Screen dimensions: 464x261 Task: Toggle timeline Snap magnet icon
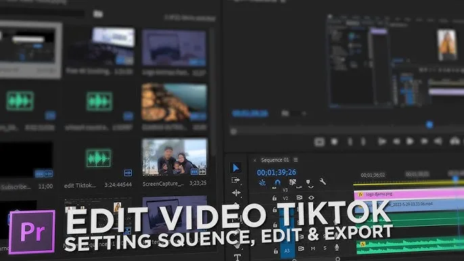[277, 183]
